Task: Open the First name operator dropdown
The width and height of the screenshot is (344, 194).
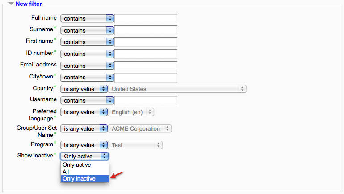Action: click(x=87, y=42)
